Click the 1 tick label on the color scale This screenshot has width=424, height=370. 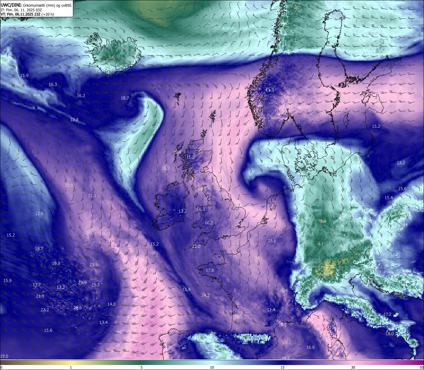[x=71, y=367]
